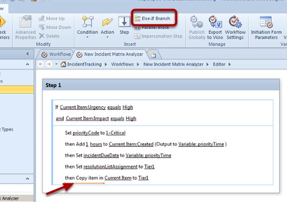
Task: Change the equals operator for Urgency
Action: point(114,108)
